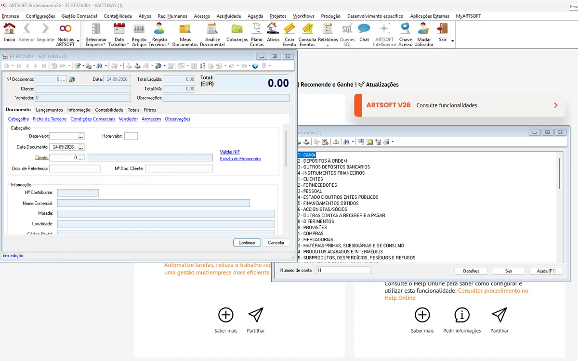Open Nº Documento lookup ellipsis button
Screen dimensions: 578x361
point(64,79)
